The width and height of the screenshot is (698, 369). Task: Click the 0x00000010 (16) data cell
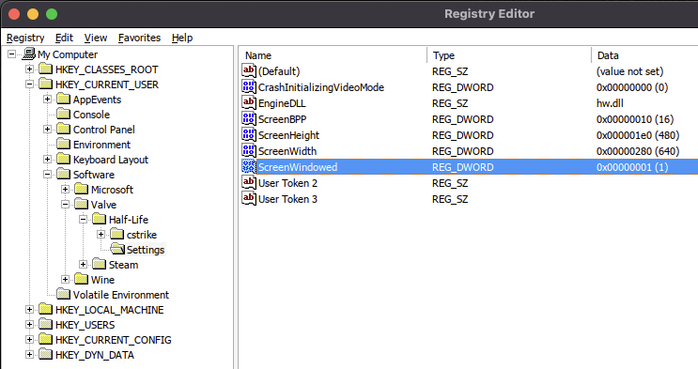pyautogui.click(x=635, y=119)
